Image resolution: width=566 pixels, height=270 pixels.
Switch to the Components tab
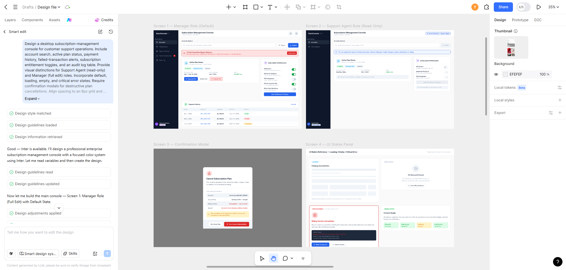point(32,20)
